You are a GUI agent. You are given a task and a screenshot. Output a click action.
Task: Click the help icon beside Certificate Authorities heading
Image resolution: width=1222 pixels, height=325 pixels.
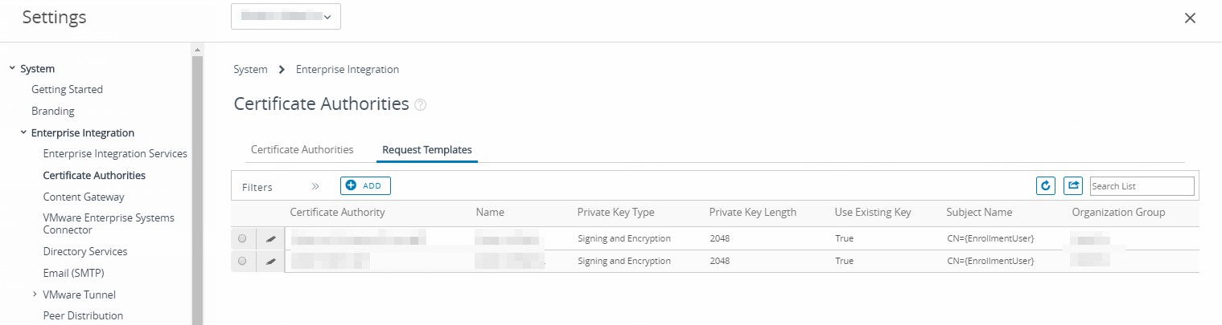pos(420,105)
